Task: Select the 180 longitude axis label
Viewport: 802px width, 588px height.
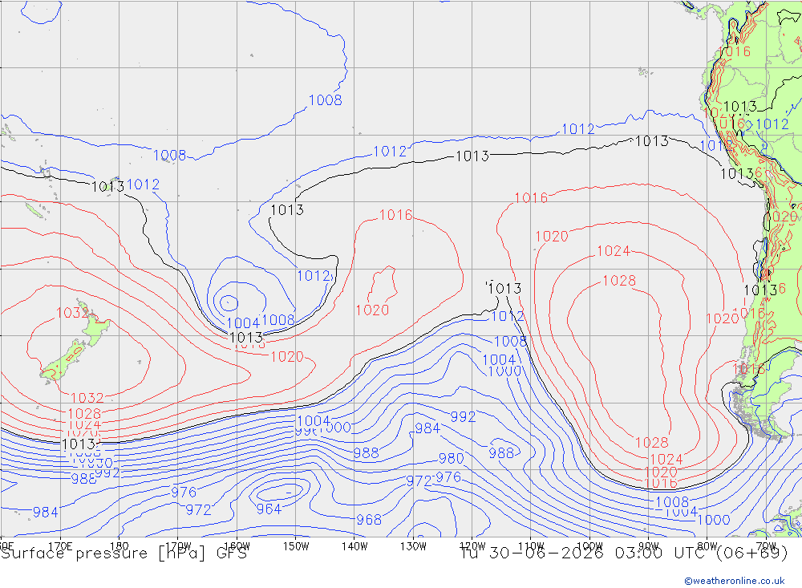Action: point(119,546)
